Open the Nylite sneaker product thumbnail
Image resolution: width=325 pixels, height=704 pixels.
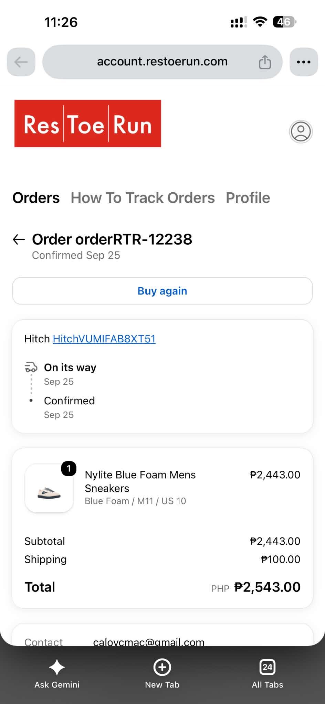point(49,488)
